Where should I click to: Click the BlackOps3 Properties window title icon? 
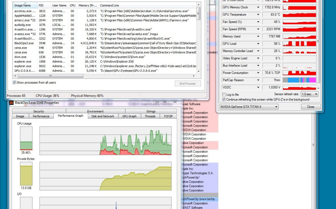11,103
